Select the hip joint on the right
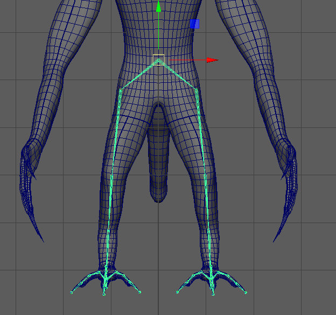Image resolution: width=336 pixels, height=315 pixels. click(x=197, y=90)
